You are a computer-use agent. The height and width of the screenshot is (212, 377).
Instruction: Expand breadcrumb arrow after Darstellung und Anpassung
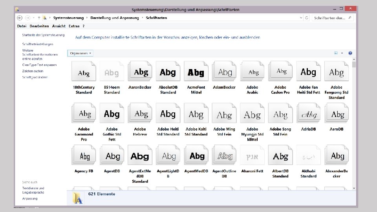142,18
